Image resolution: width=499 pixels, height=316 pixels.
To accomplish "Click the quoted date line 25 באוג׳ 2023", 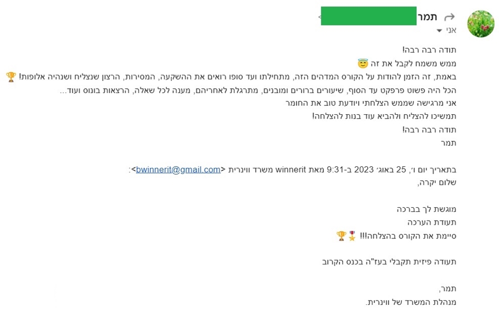I will point(344,170).
